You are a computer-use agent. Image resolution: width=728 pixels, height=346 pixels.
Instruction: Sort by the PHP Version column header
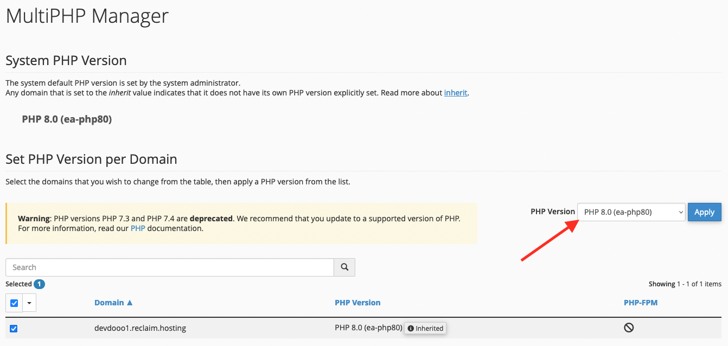click(357, 303)
